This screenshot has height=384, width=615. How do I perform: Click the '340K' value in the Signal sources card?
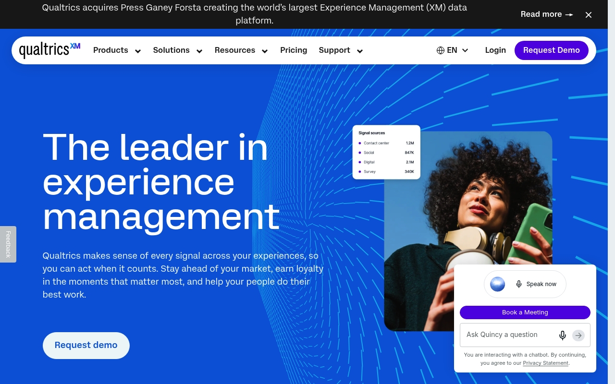point(409,171)
